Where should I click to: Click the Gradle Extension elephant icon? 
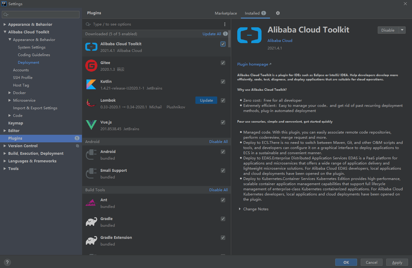coord(91,240)
